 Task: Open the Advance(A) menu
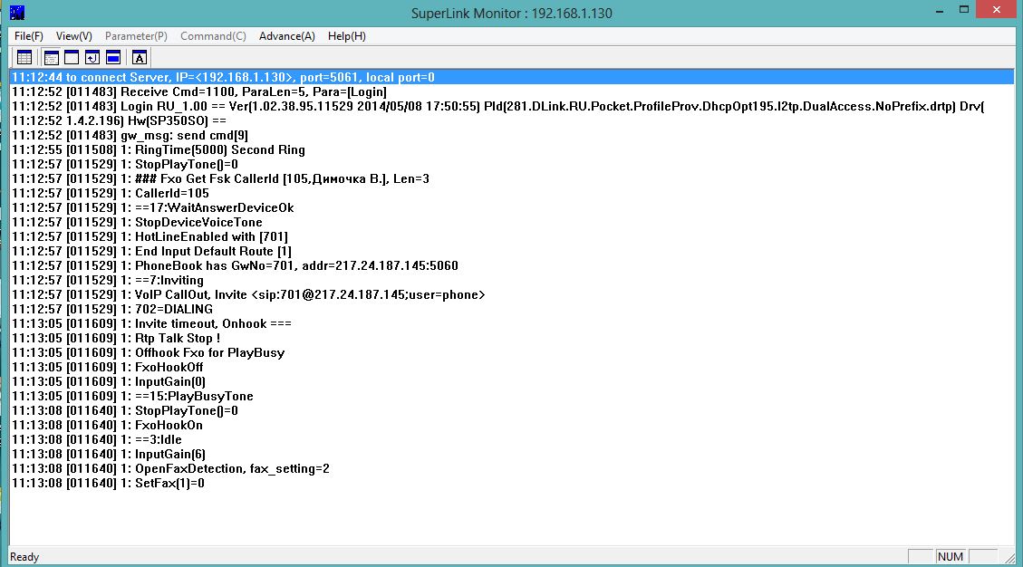287,36
